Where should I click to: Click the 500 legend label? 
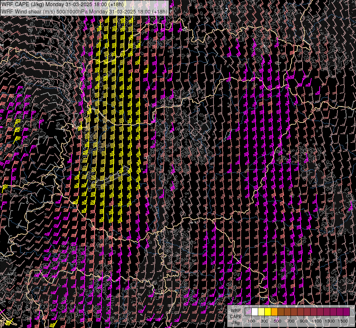pos(278,321)
